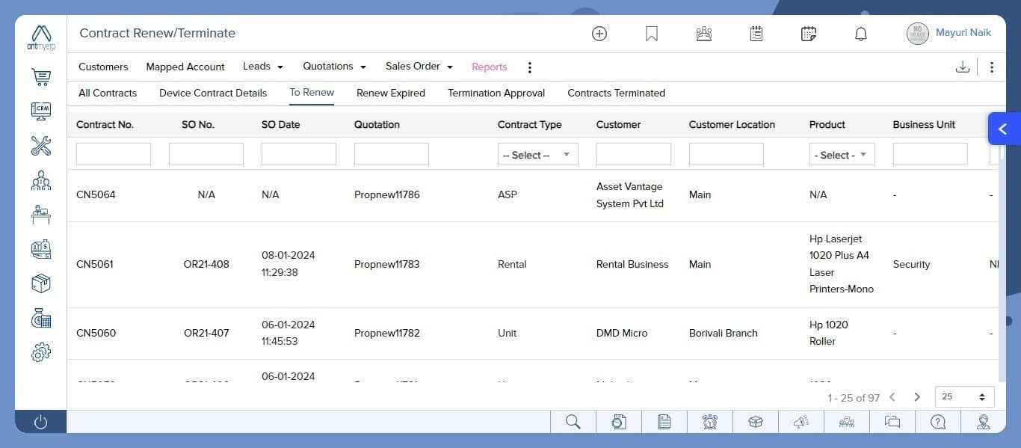Open the Product filter select dropdown
The height and width of the screenshot is (448, 1021).
(x=842, y=155)
